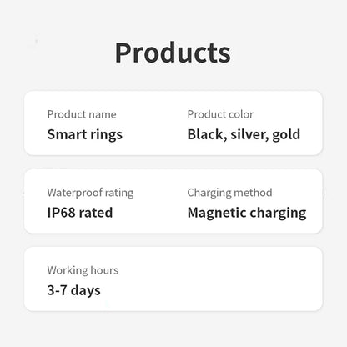Screen dimensions: 347x347
Task: Select the Charging method label
Action: (x=229, y=193)
